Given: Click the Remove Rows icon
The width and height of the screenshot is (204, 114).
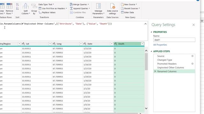Looking at the screenshot, I should tap(9, 6).
